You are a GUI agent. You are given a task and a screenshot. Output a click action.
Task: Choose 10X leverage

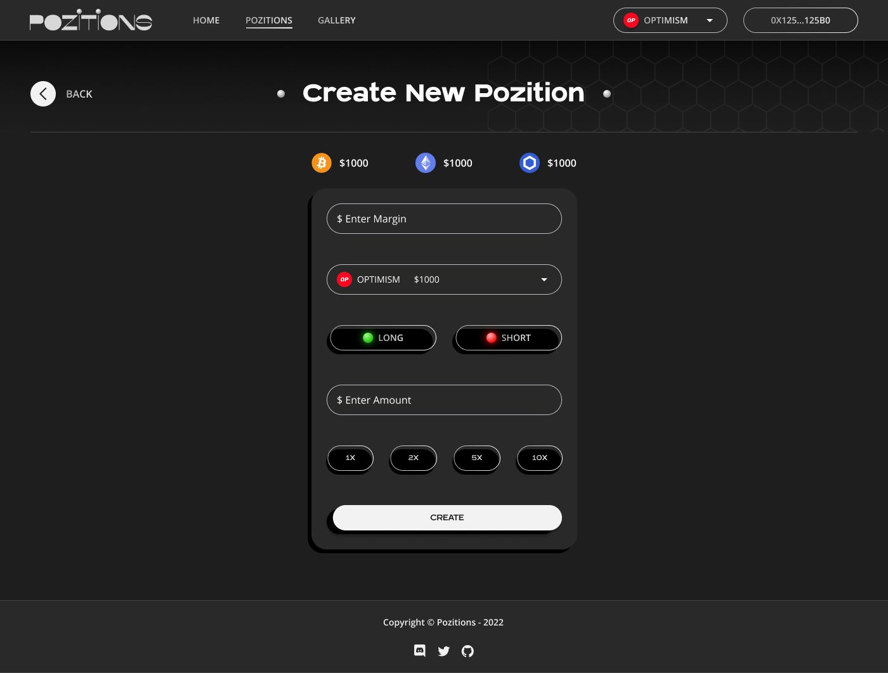540,458
